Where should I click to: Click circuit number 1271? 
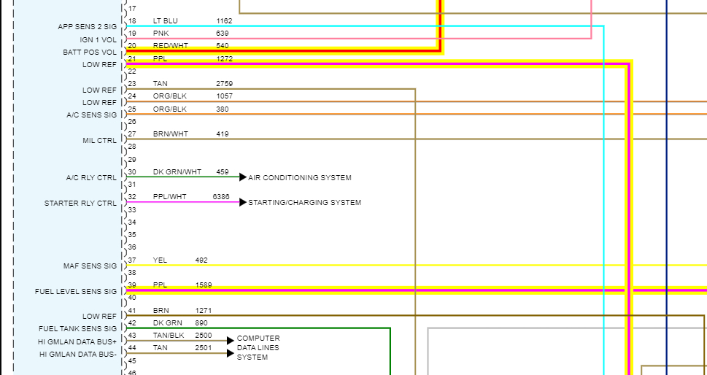[x=204, y=311]
